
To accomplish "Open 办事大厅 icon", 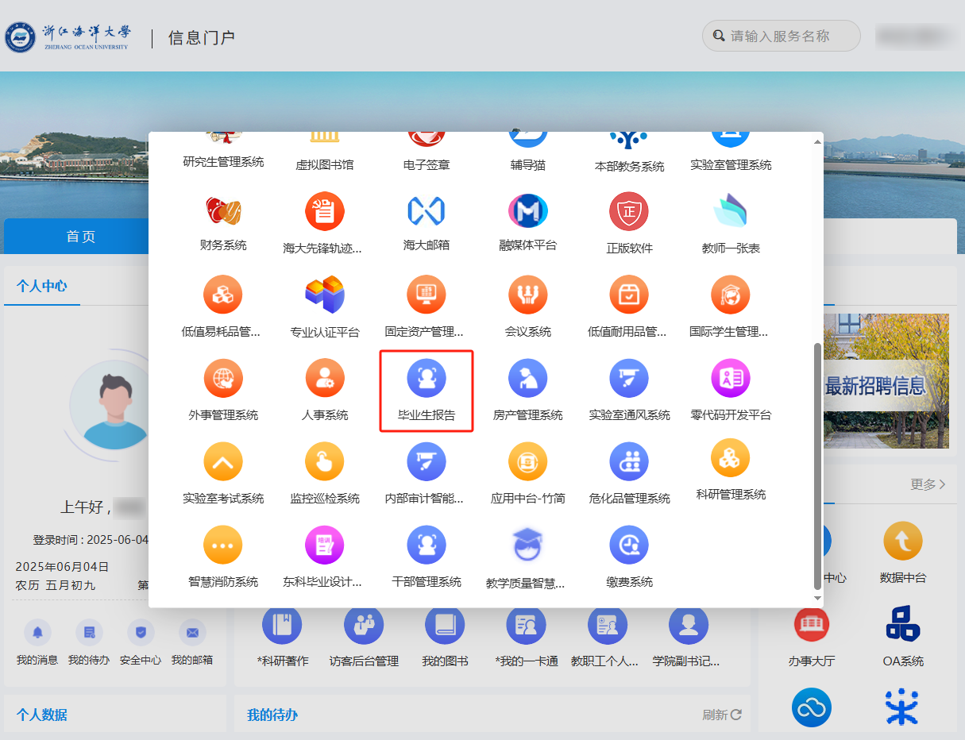I will 812,625.
